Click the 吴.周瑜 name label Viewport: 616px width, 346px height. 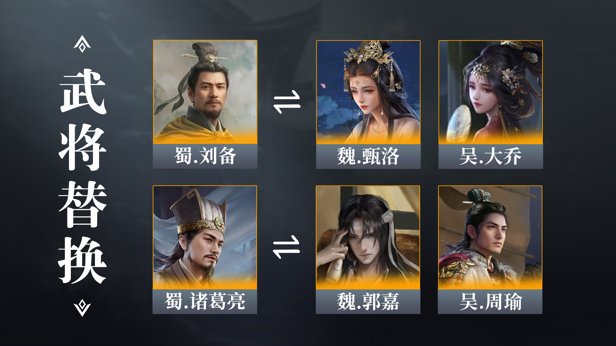point(490,302)
